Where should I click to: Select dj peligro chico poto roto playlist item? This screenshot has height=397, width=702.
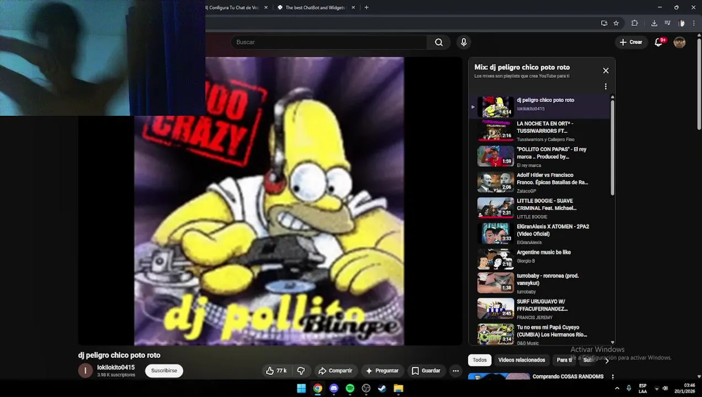[540, 106]
